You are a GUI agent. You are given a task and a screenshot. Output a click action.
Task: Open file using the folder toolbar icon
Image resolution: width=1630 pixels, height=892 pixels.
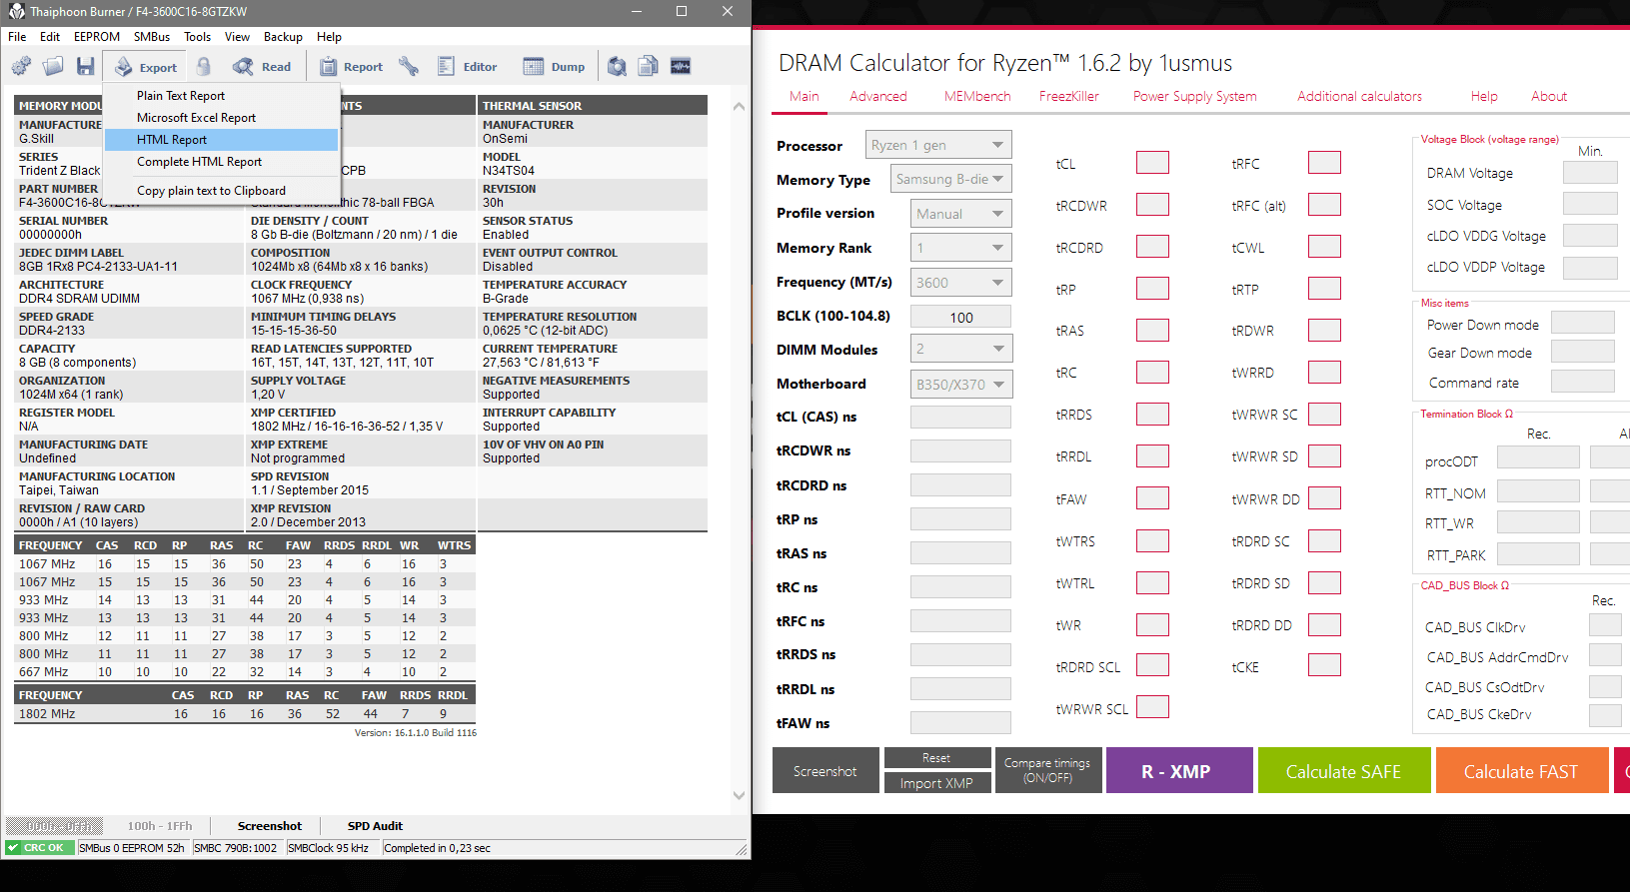pos(53,67)
